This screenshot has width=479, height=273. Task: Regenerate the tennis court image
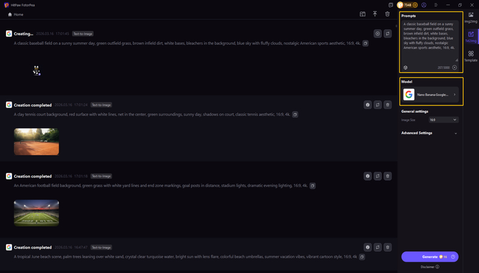[377, 105]
